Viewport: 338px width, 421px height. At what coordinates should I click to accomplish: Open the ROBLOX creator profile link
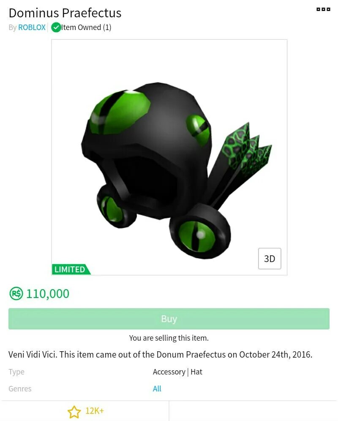(32, 27)
